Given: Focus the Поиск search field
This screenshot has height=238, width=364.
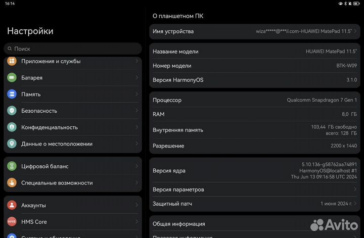Looking at the screenshot, I should click(x=73, y=49).
